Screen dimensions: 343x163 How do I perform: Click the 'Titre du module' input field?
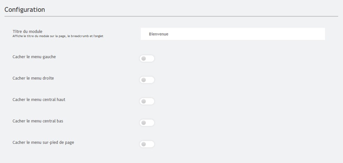point(233,34)
